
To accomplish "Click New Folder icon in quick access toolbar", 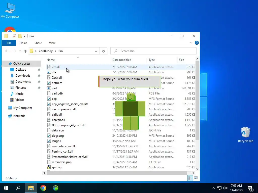I will tap(20, 36).
